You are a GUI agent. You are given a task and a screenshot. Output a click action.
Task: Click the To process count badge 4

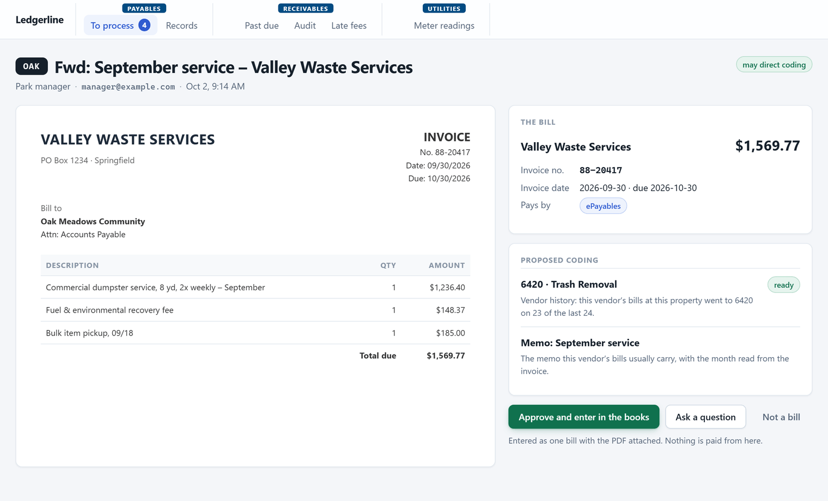[144, 25]
